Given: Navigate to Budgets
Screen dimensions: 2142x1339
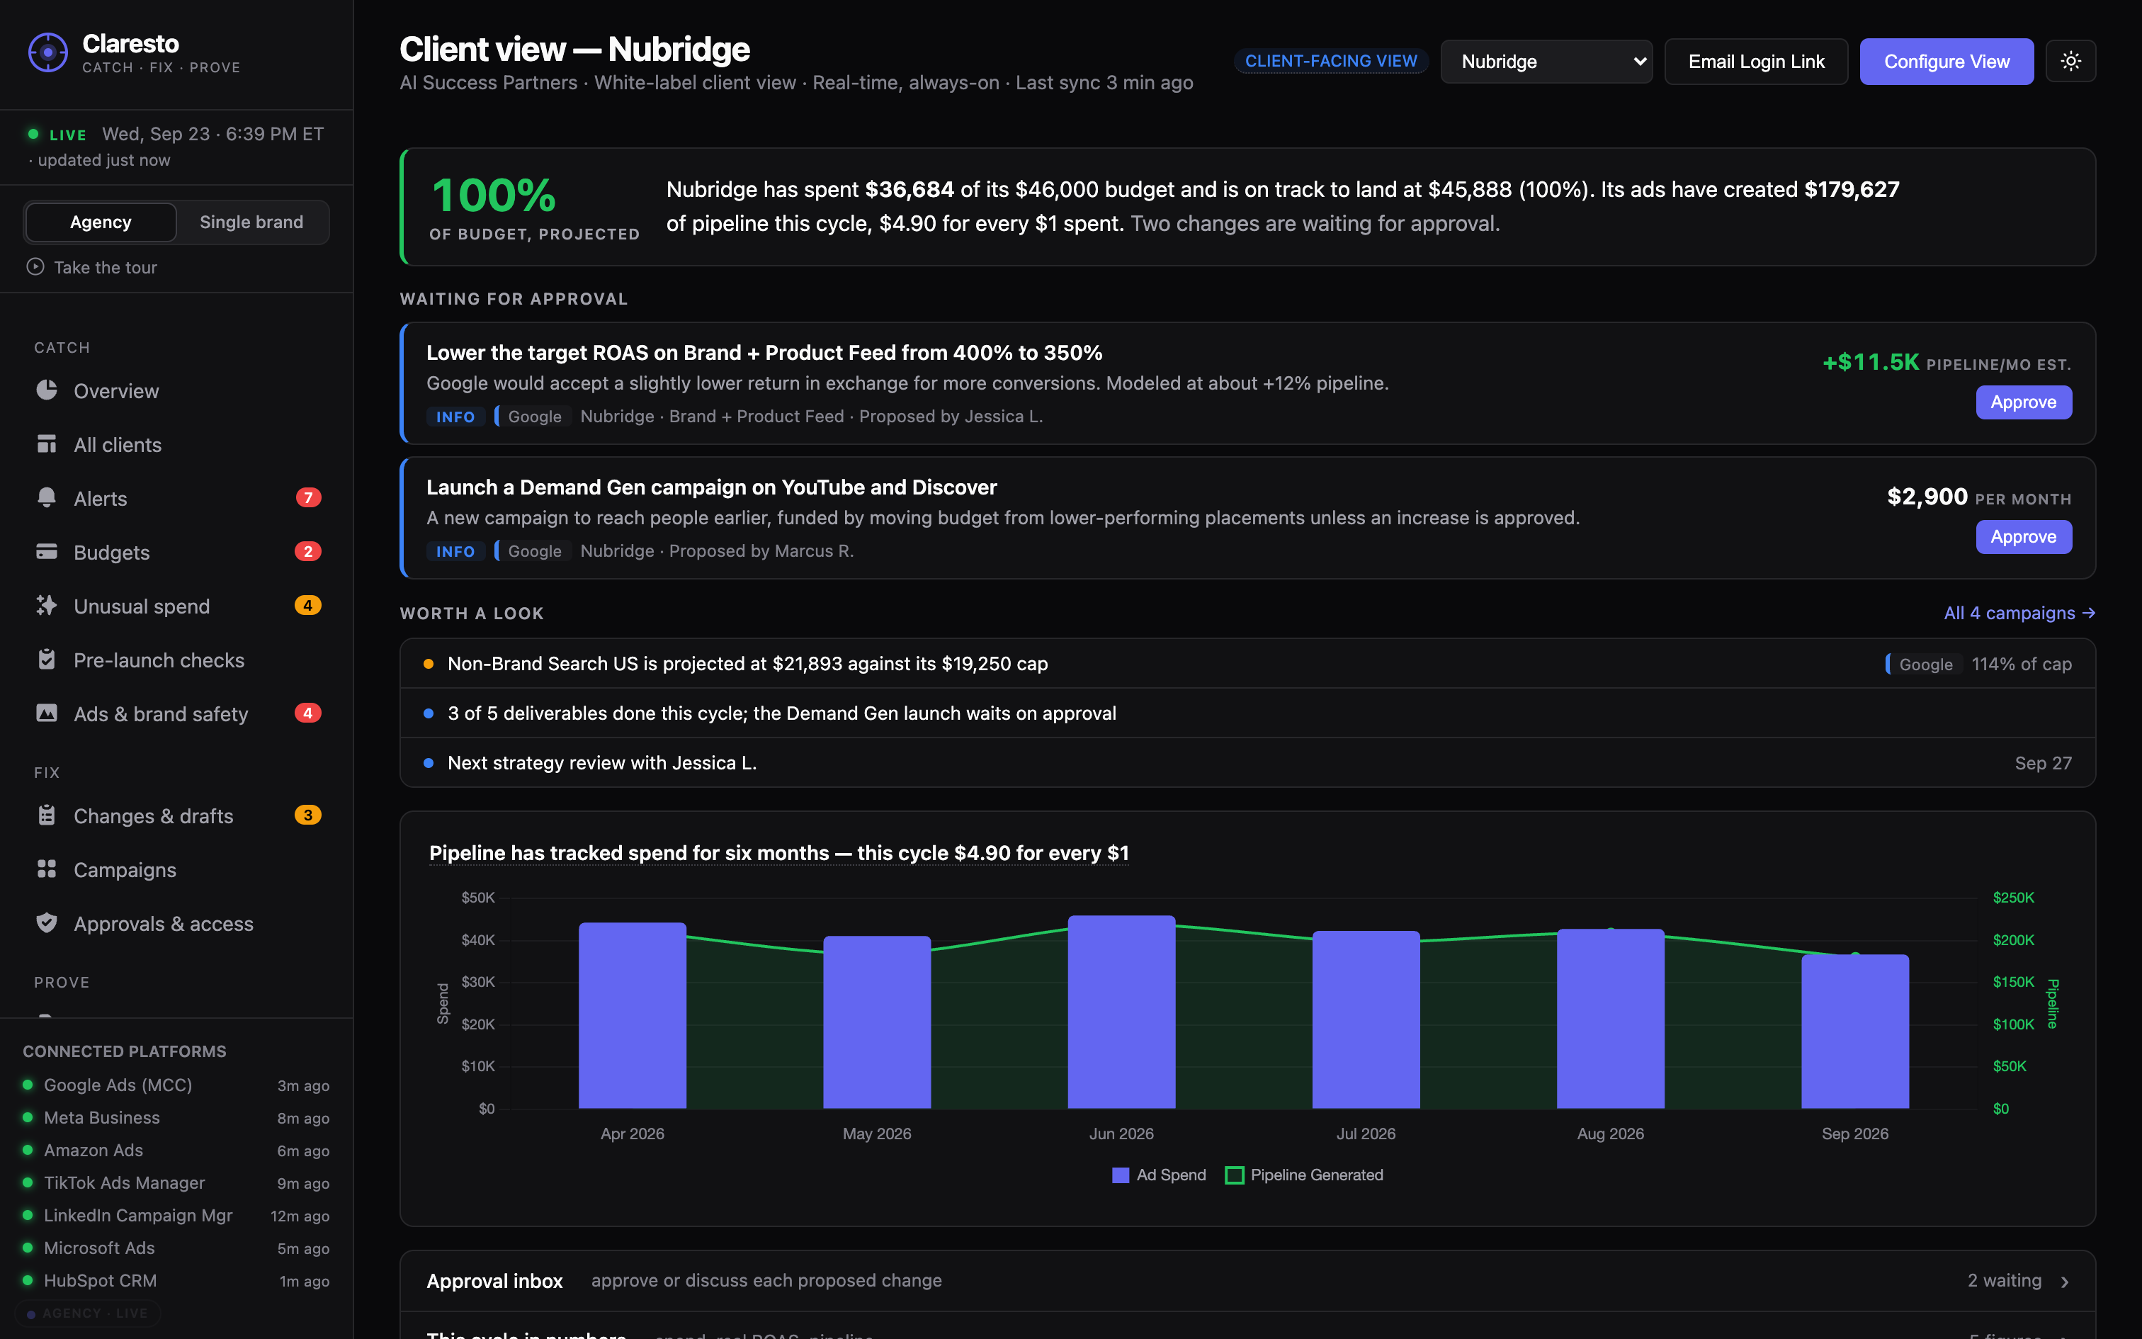Looking at the screenshot, I should [x=177, y=552].
